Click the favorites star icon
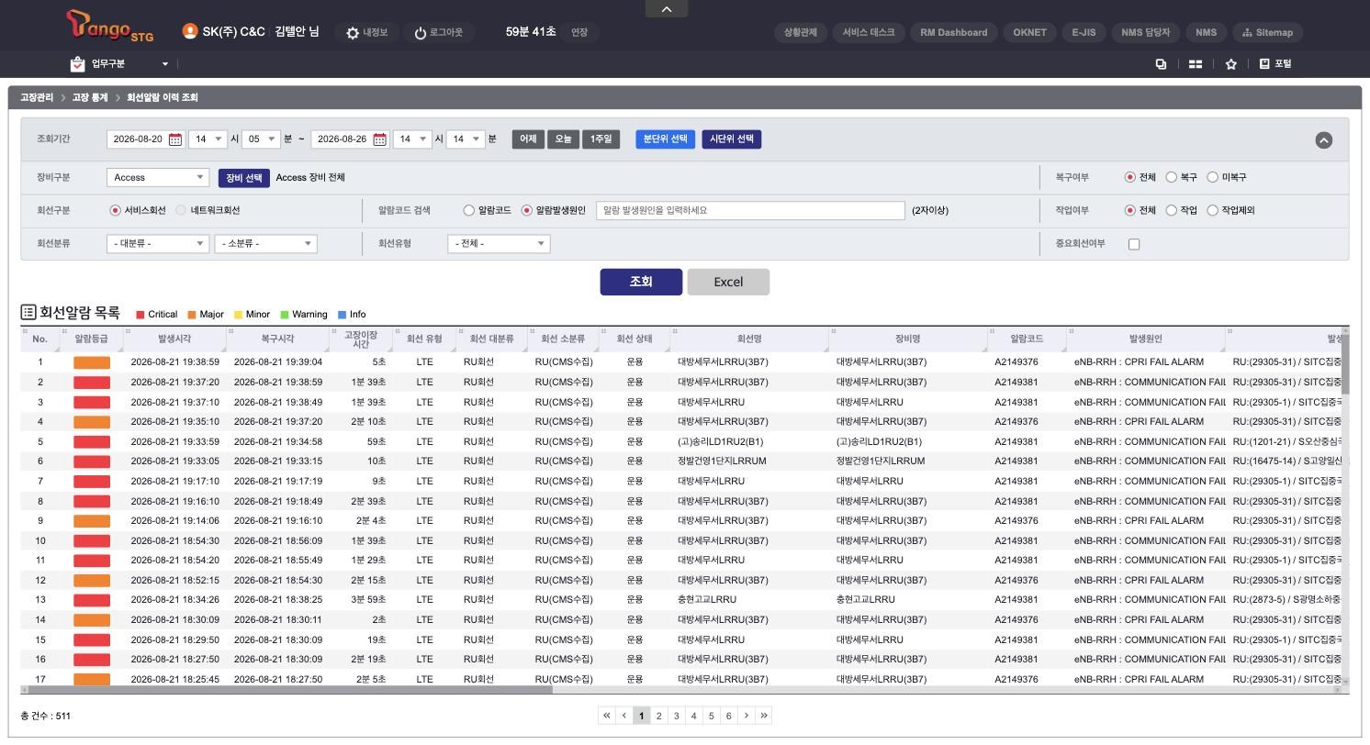Screen dimensions: 1370x745 [1231, 64]
